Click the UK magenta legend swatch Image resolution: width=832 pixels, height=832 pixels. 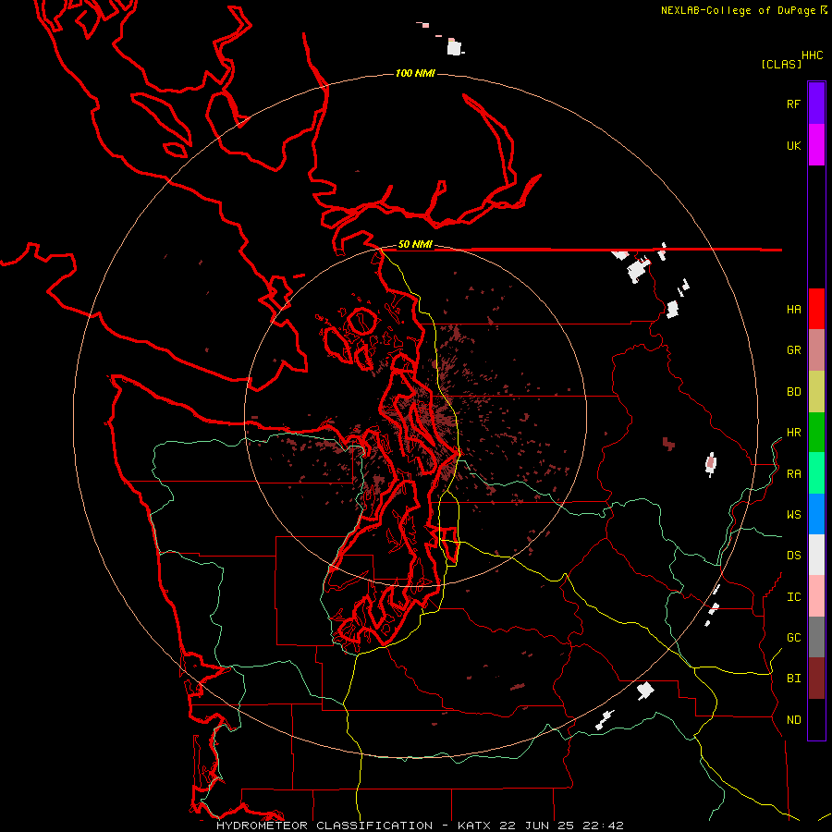tap(816, 145)
